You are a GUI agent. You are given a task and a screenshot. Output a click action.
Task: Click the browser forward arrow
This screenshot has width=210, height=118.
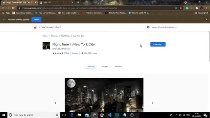pos(8,8)
